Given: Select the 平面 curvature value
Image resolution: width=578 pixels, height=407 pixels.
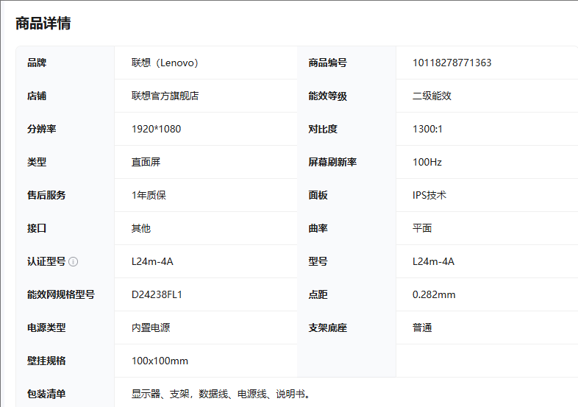Looking at the screenshot, I should tap(422, 228).
